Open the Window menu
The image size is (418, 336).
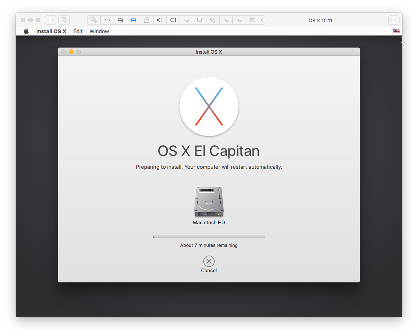99,31
